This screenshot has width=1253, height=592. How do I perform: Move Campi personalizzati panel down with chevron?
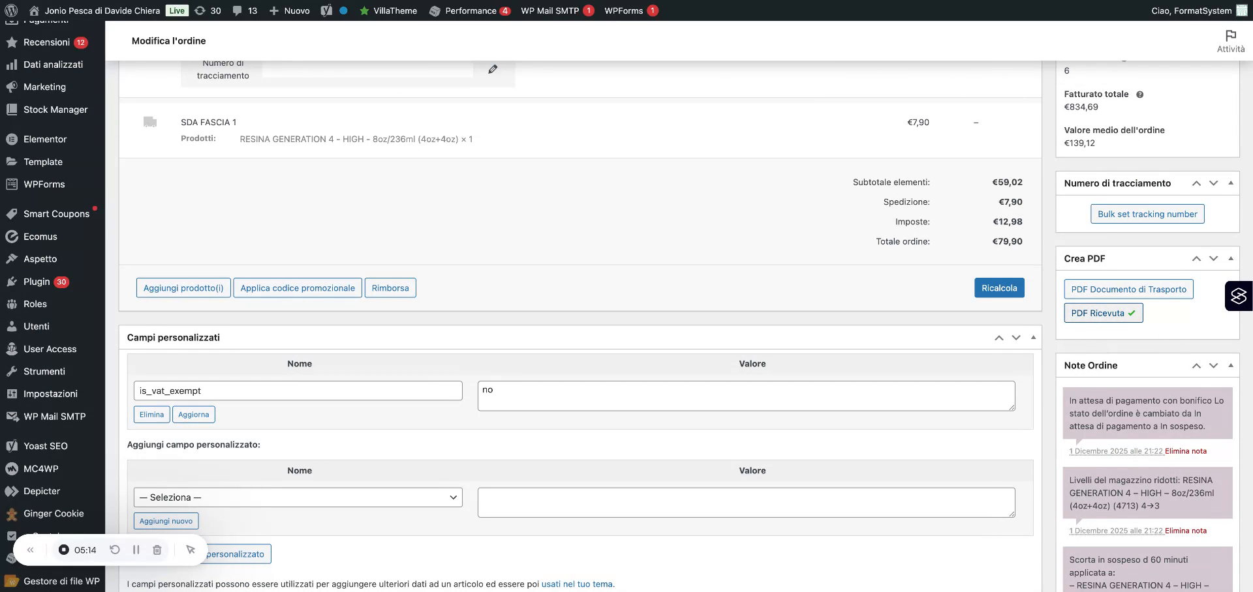click(1015, 337)
